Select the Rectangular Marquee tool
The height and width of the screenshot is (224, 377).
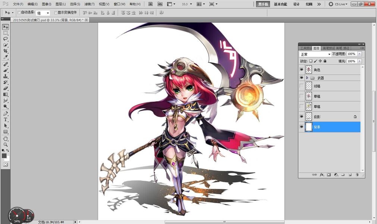[x=6, y=33]
